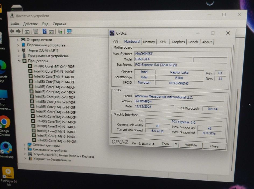Expand the Сетевые адаптеры node
The height and width of the screenshot is (189, 254).
tap(24, 144)
